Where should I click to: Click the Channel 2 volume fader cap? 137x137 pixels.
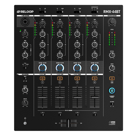[60, 97]
